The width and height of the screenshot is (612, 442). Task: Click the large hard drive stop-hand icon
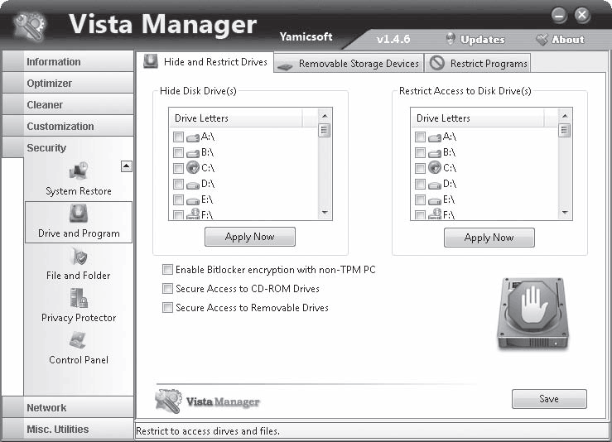tap(532, 314)
